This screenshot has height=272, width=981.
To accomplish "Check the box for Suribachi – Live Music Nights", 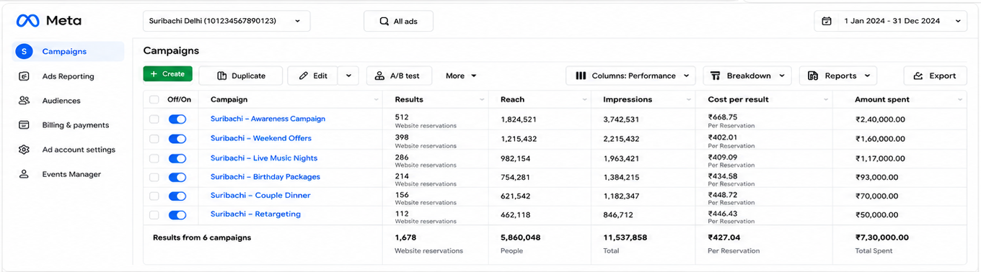I will [154, 158].
